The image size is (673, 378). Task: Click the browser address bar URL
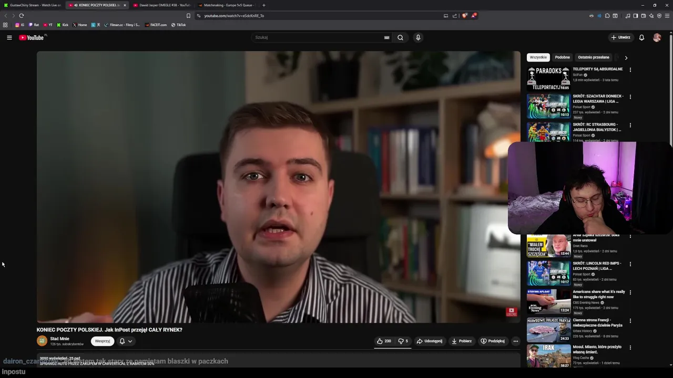(234, 16)
